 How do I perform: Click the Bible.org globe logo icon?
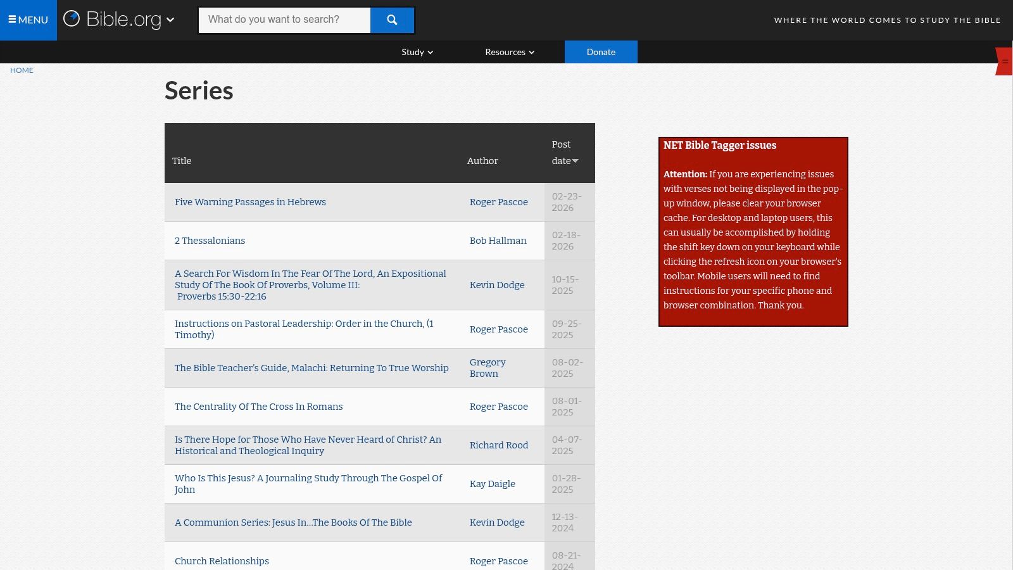coord(72,19)
